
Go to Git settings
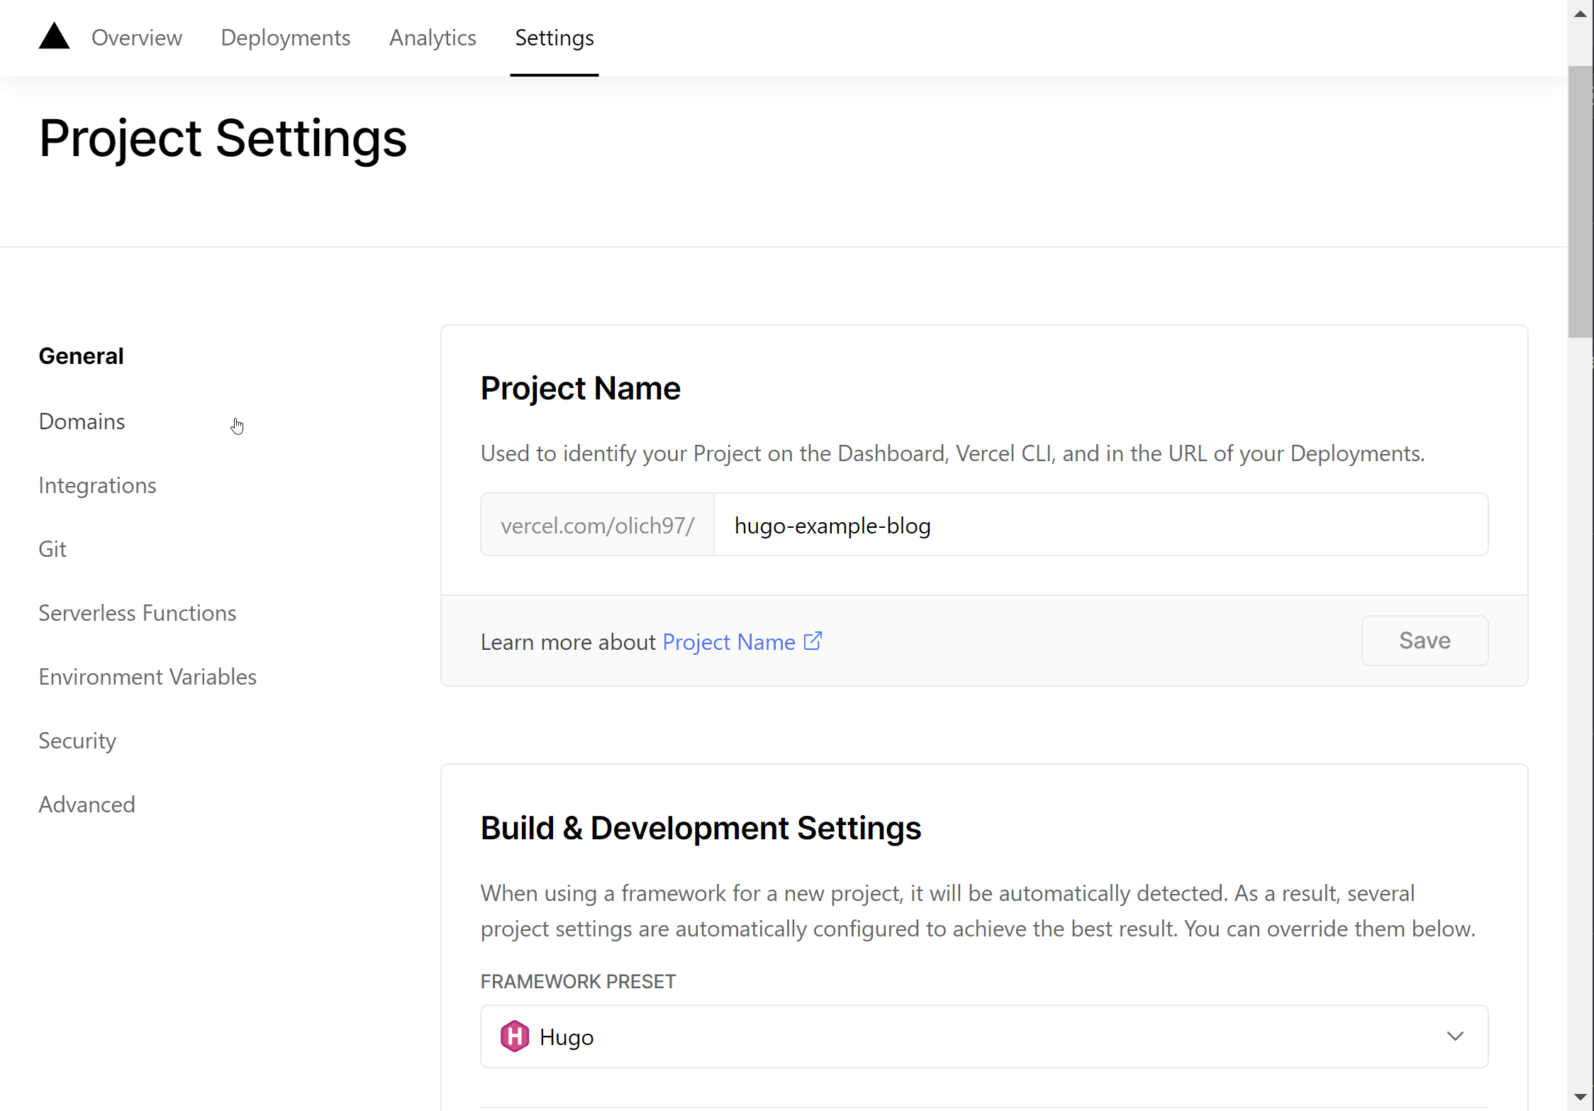[x=52, y=549]
